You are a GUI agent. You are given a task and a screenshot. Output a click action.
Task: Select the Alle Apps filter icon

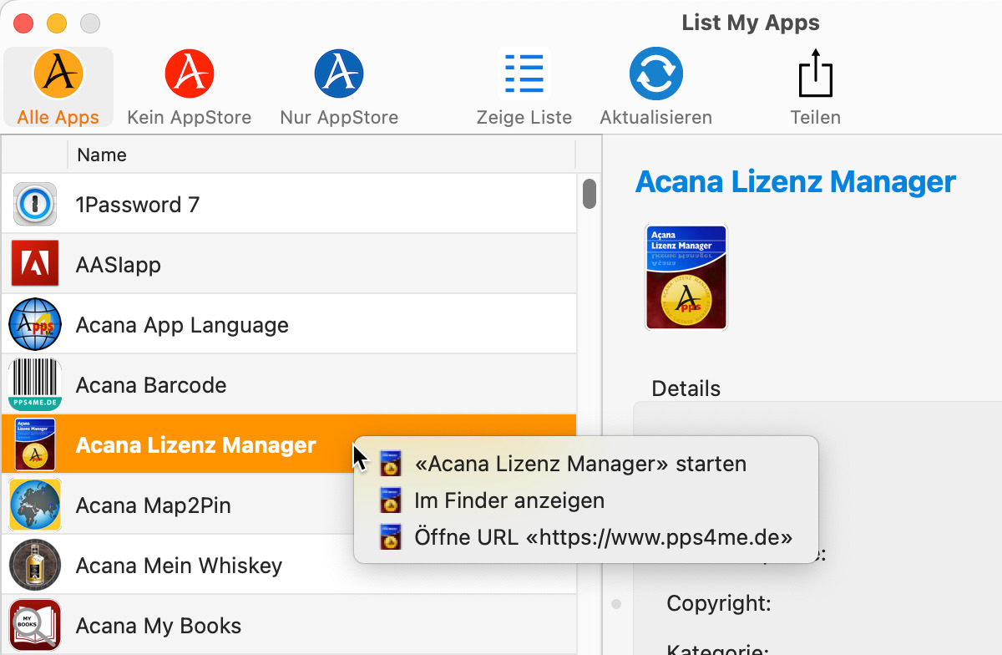click(x=58, y=74)
